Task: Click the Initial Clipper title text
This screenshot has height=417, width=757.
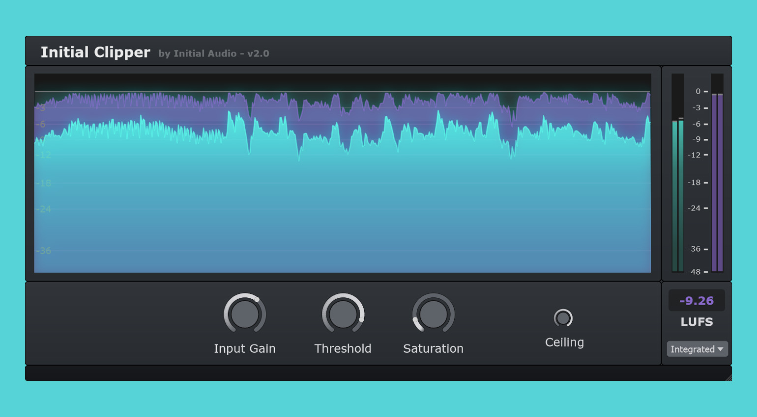Action: pos(95,52)
